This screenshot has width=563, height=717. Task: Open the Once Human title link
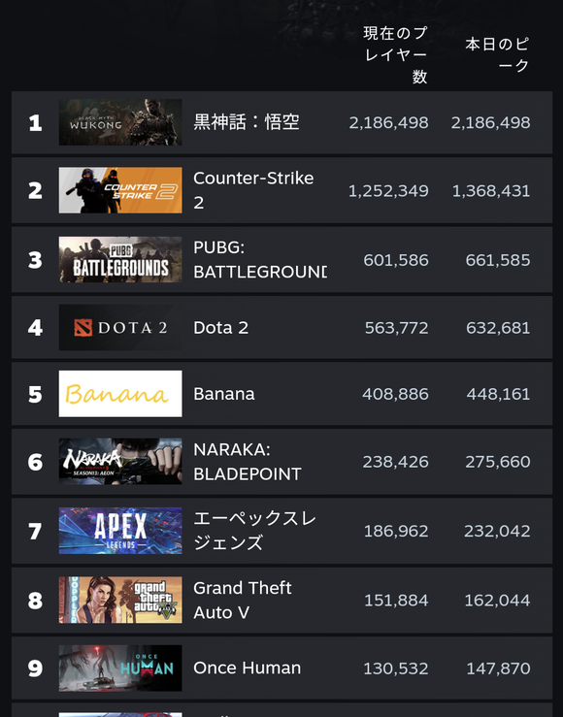[x=247, y=668]
